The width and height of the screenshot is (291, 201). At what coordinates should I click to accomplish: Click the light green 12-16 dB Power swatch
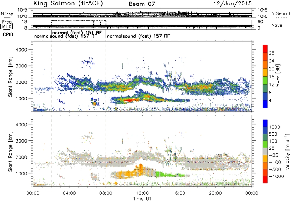pyautogui.click(x=265, y=81)
